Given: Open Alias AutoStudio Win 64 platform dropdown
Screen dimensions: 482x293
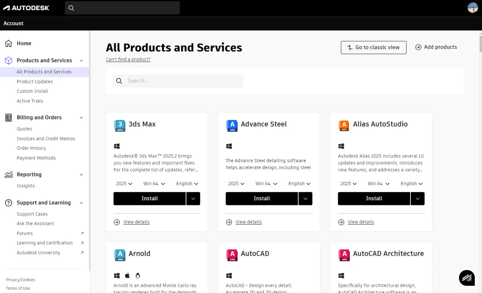Looking at the screenshot, I should point(378,184).
